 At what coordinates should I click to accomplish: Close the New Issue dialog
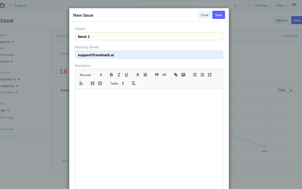[204, 15]
